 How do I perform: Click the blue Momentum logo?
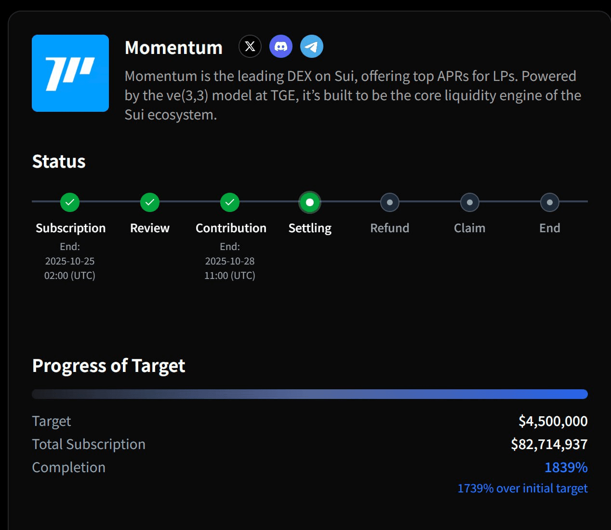[70, 73]
